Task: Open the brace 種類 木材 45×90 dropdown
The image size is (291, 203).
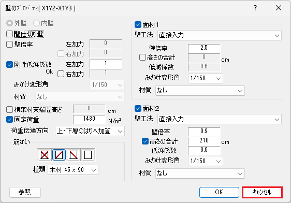Action: [x=73, y=170]
